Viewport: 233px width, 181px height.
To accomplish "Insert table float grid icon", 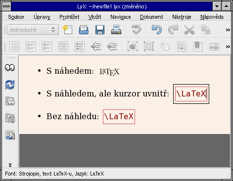I will click(149, 46).
